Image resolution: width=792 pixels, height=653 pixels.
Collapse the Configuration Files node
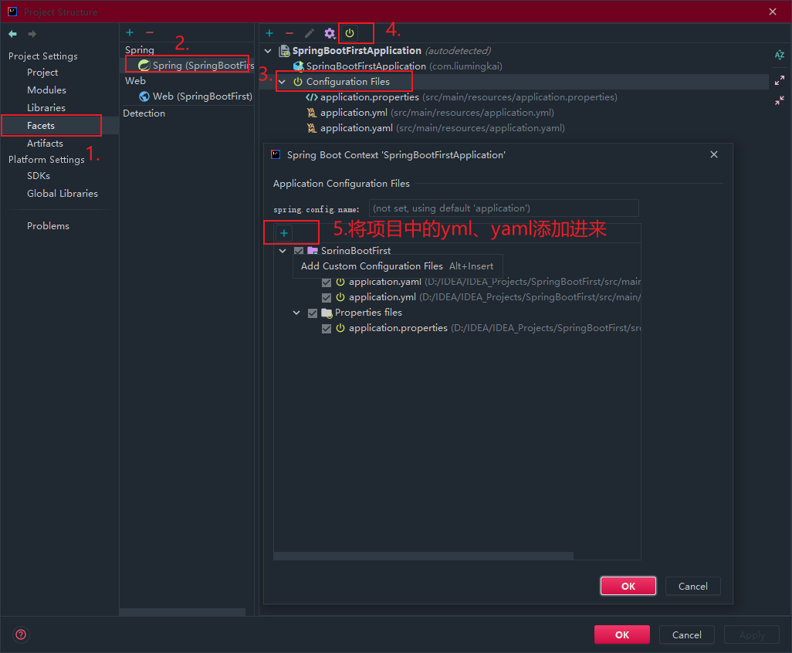coord(283,82)
